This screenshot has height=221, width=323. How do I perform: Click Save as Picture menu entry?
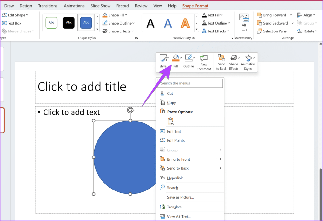180,197
